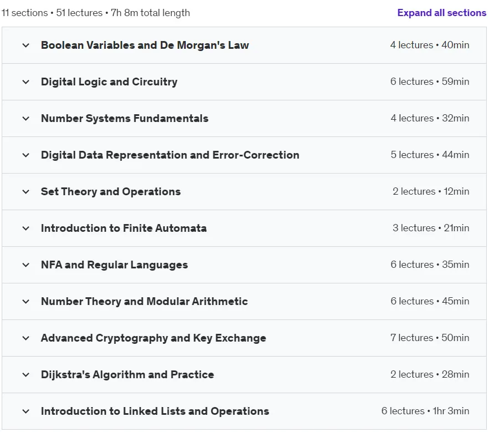Image resolution: width=489 pixels, height=432 pixels.
Task: Open Set Theory and Operations title
Action: coord(111,191)
